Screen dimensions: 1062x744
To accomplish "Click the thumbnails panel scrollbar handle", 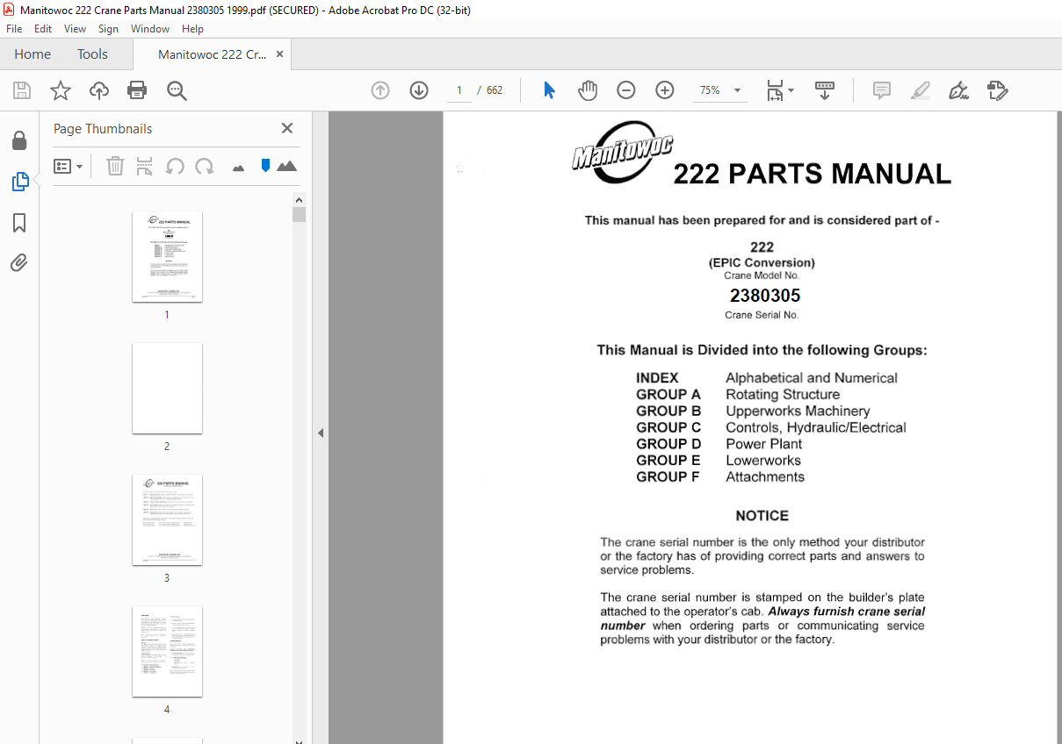I will point(300,215).
